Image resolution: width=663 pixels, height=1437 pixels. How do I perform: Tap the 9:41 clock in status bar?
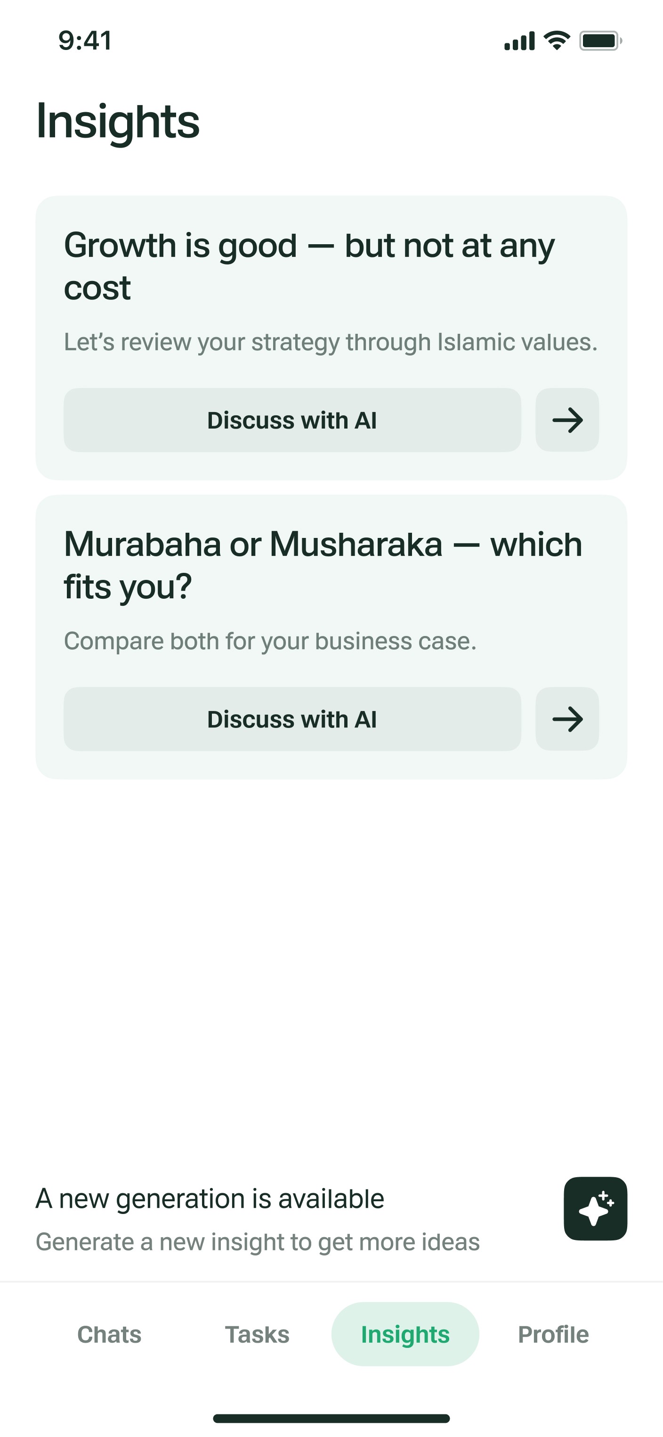(x=85, y=41)
